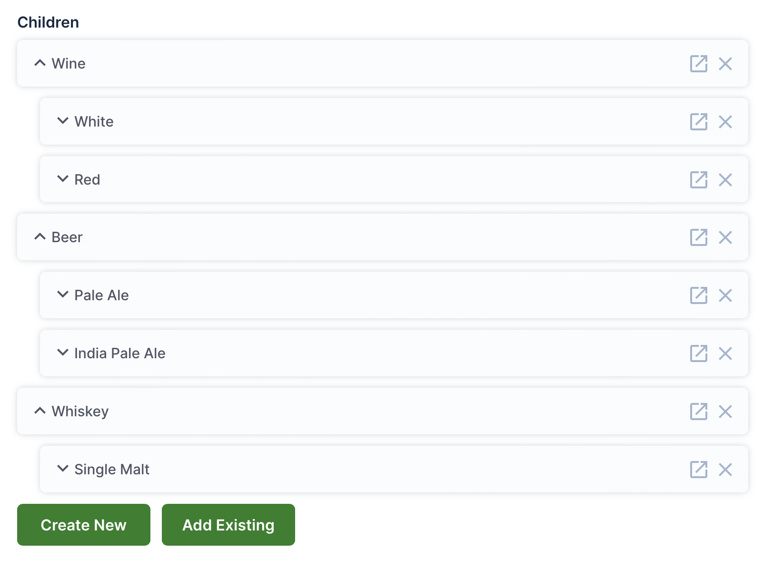Open the India Pale Ale record

tap(698, 353)
